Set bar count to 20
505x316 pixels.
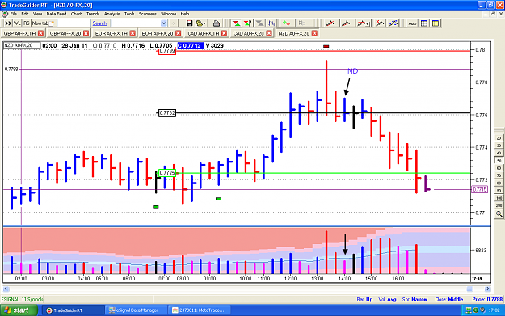(499, 138)
